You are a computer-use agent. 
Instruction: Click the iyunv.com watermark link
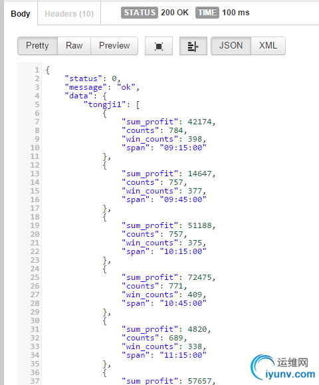[x=290, y=374]
